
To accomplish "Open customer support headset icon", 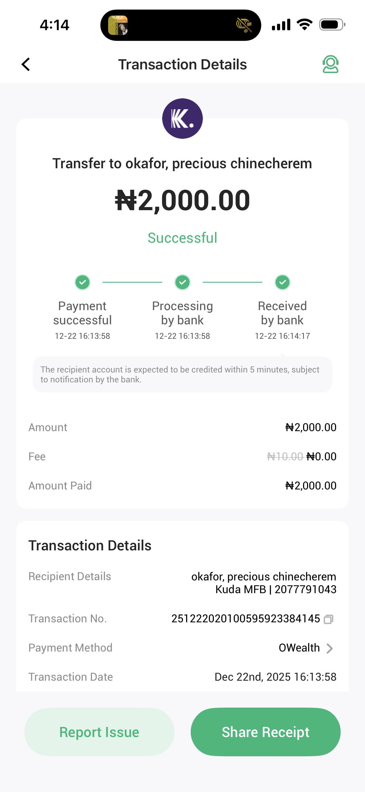I will 330,64.
